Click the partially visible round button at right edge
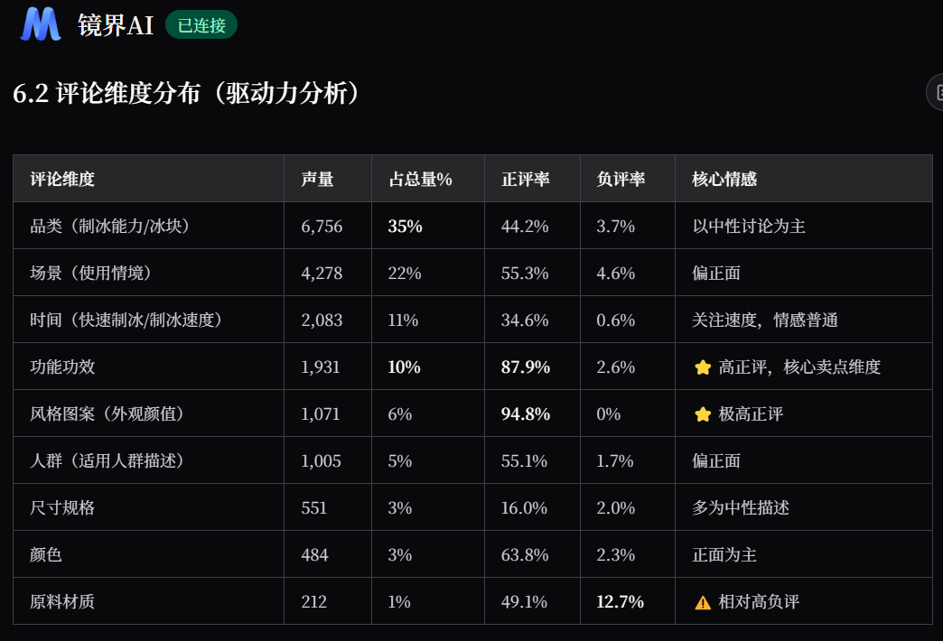The height and width of the screenshot is (641, 943). click(x=935, y=93)
